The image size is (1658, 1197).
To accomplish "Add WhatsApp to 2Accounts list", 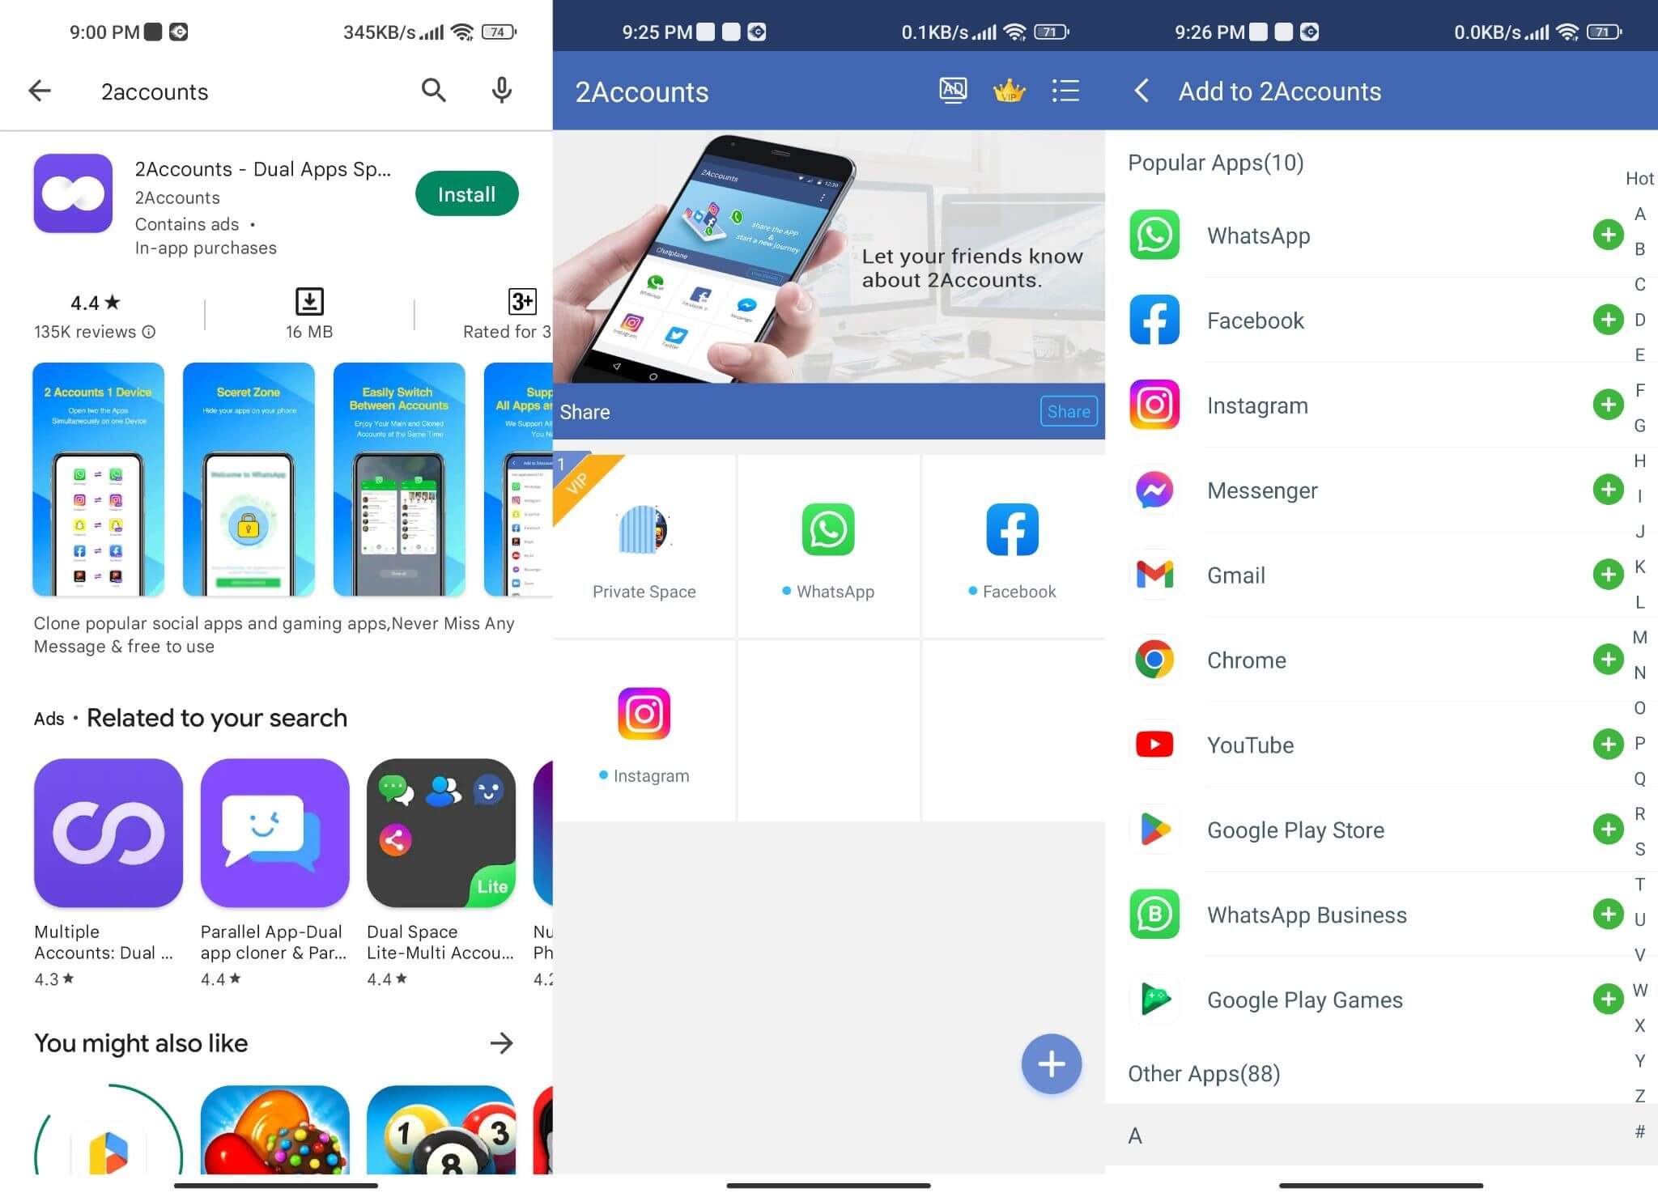I will (1608, 234).
